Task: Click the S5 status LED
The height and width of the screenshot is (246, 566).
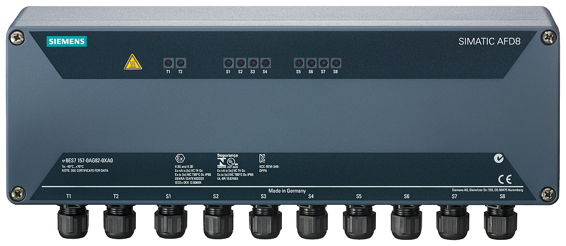Action: point(299,63)
